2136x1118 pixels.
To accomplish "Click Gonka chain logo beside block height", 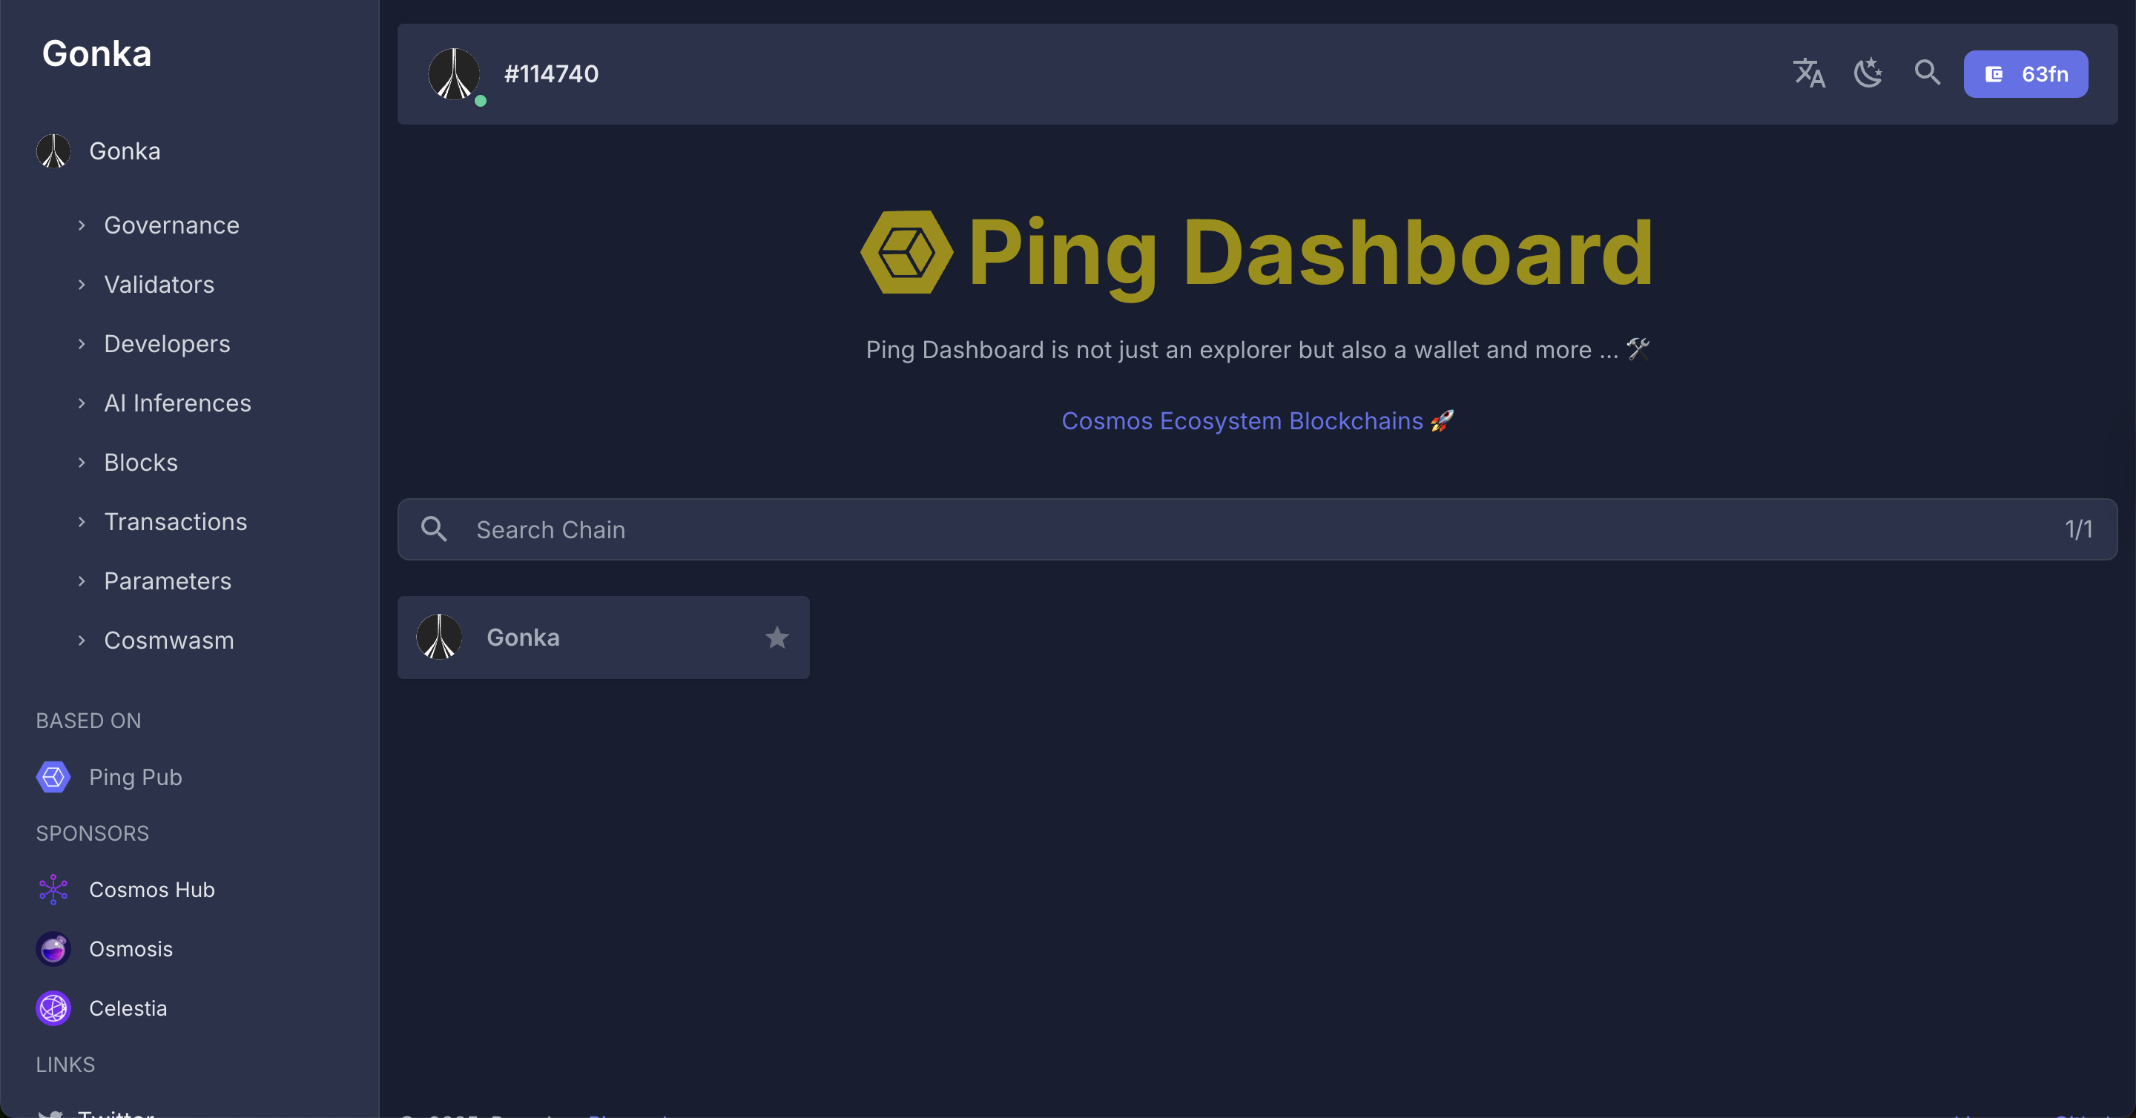I will [454, 73].
